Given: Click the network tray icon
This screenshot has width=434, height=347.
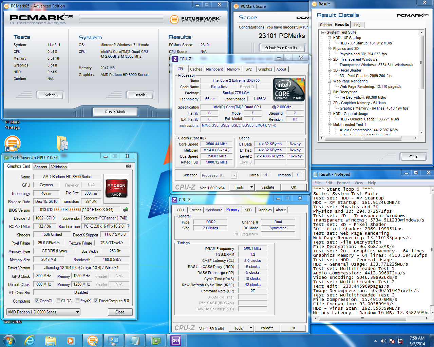Looking at the screenshot, I should coord(400,341).
